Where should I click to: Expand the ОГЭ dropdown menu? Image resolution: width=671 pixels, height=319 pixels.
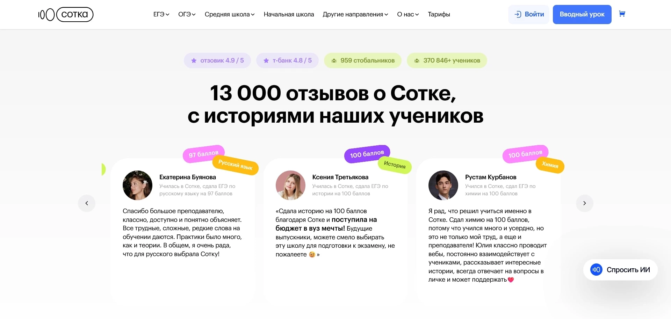186,14
